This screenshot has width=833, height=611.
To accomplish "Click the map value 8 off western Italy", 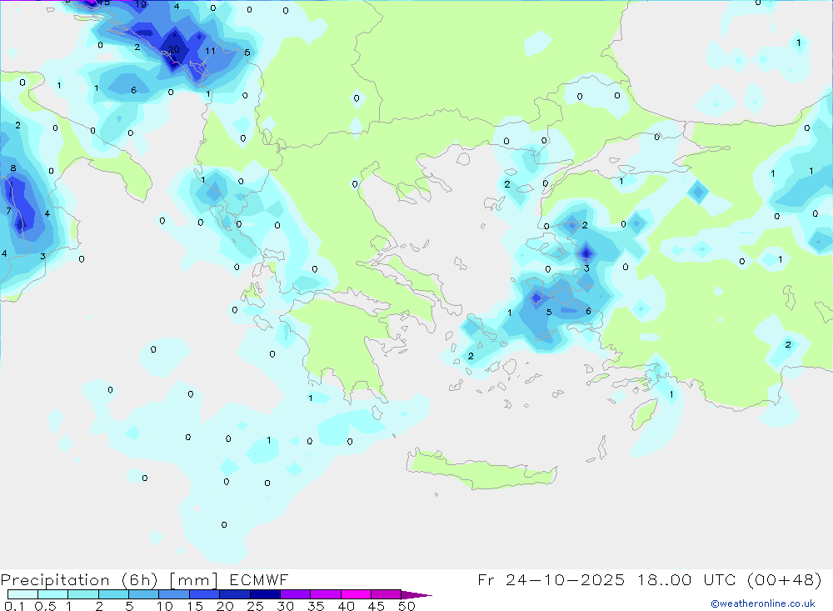I will click(x=13, y=168).
